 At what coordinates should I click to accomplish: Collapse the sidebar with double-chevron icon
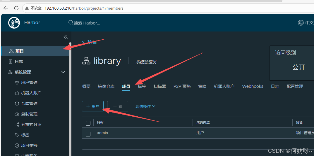click(66, 37)
